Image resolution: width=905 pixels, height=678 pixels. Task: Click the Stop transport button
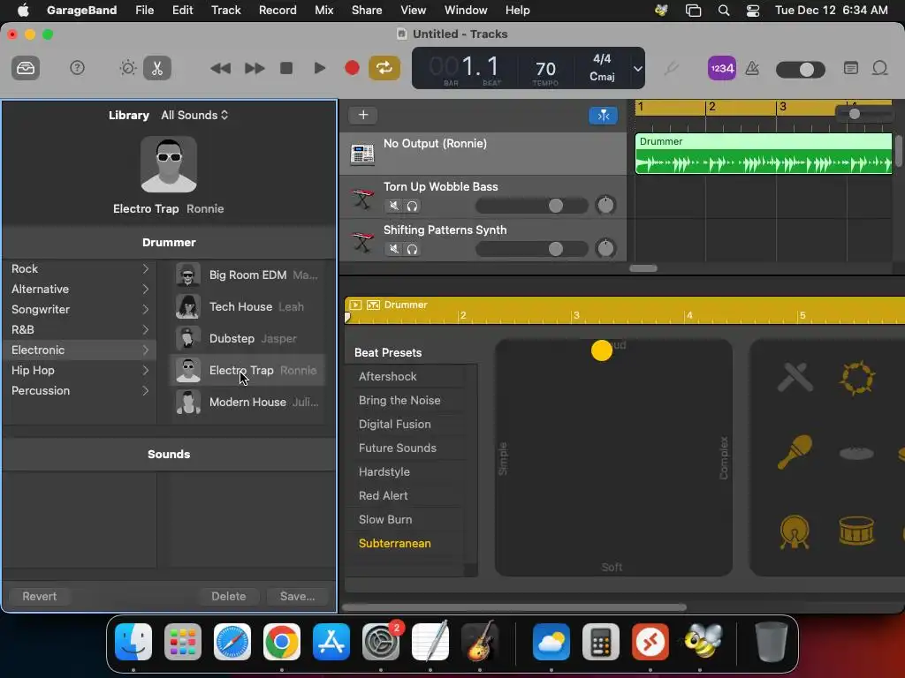pos(286,68)
